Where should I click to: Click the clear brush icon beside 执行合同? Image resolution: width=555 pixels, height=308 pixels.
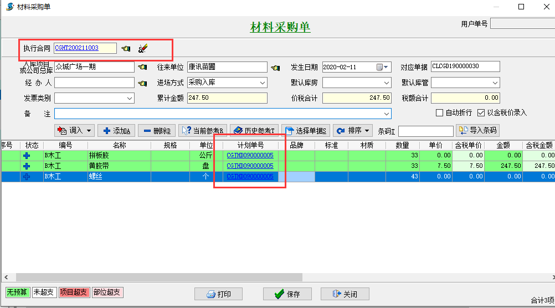point(143,49)
